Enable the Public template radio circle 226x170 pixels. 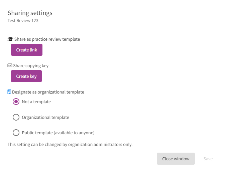point(16,133)
